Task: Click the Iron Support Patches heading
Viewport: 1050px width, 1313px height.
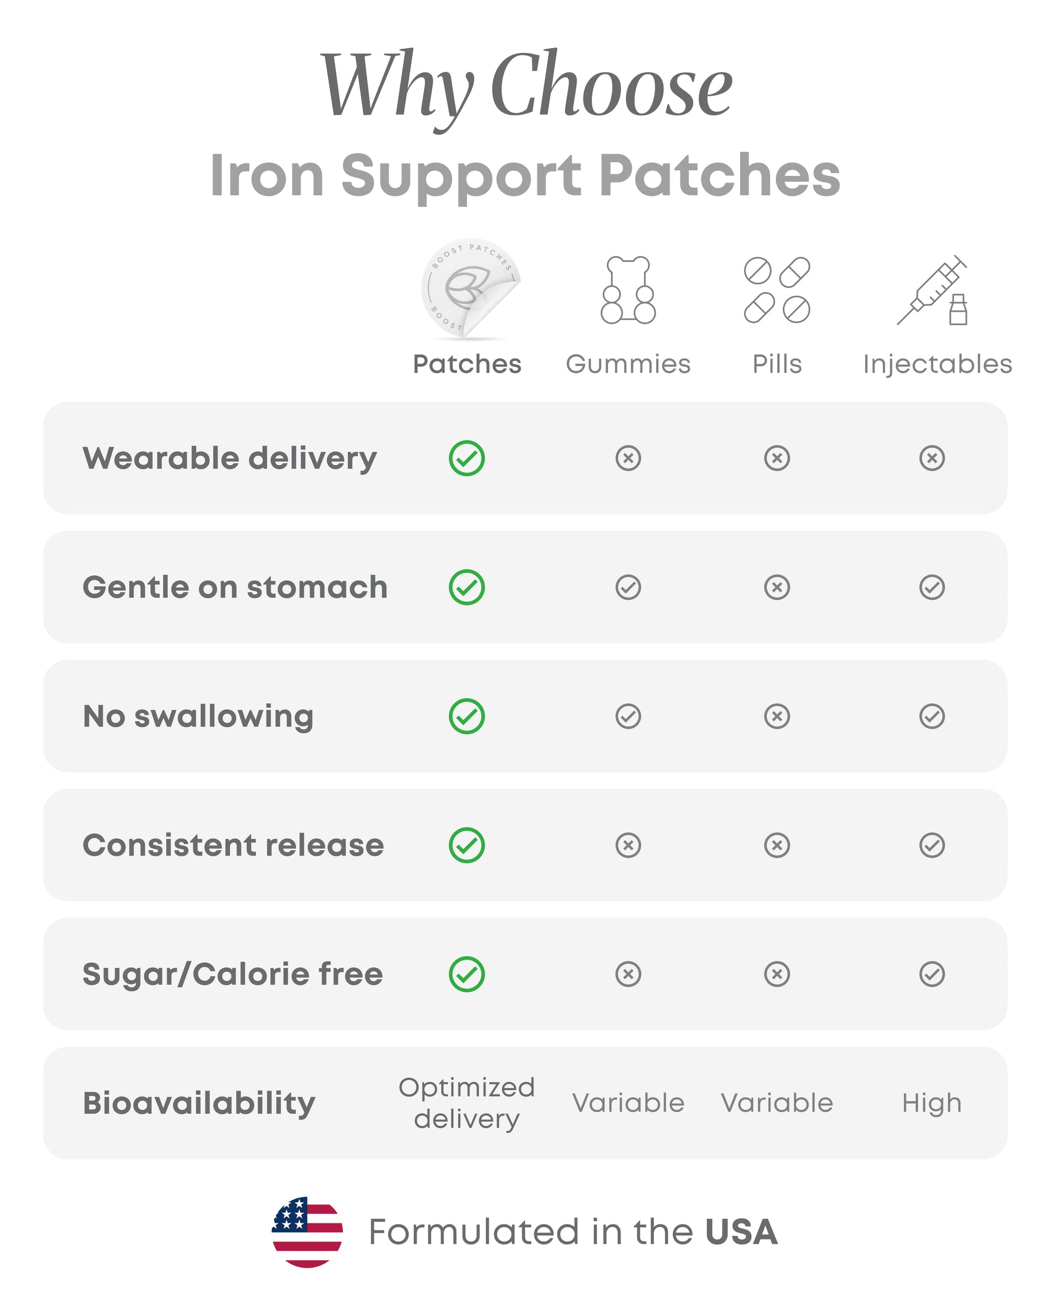Action: click(525, 175)
